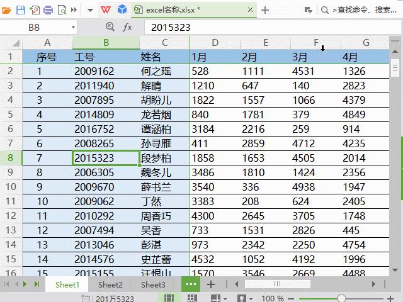Image resolution: width=403 pixels, height=302 pixels.
Task: Click the horizontal scrollbar thumb
Action: tap(278, 284)
